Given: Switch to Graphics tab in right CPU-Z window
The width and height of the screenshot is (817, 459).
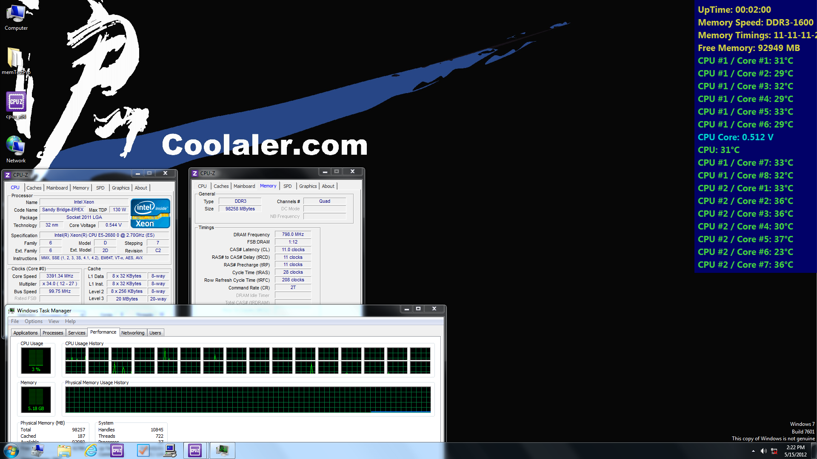Looking at the screenshot, I should (308, 186).
